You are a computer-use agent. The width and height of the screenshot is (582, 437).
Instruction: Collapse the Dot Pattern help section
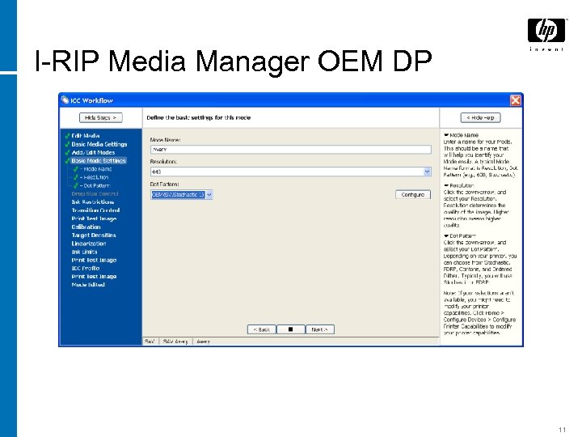pos(446,236)
